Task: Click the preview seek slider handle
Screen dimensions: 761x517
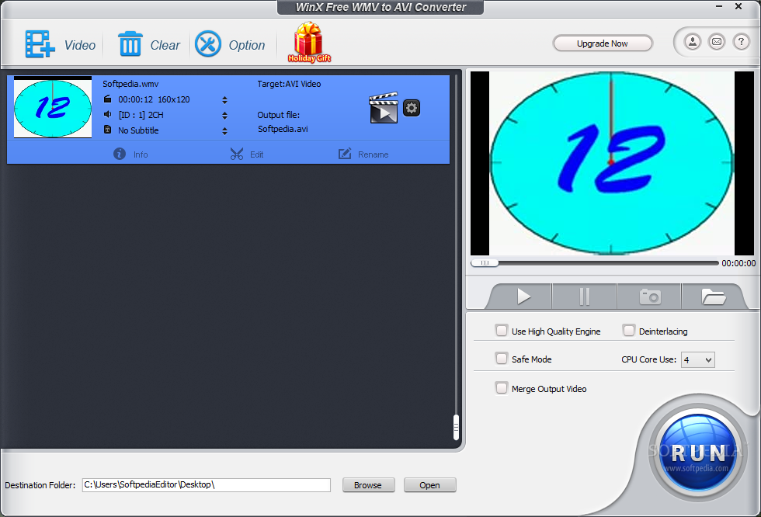Action: coord(485,263)
